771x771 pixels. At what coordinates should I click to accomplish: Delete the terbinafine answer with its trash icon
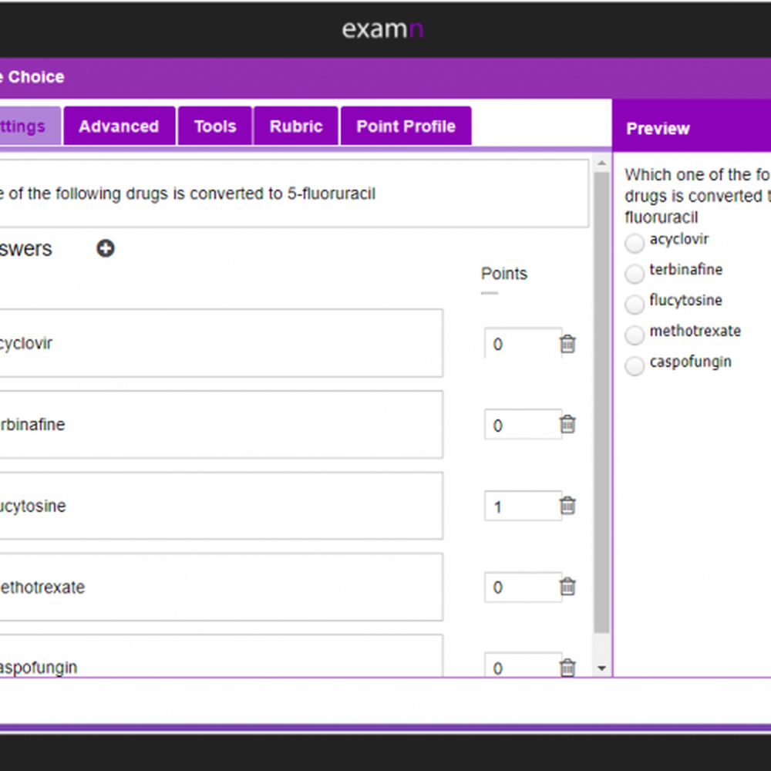(x=567, y=424)
